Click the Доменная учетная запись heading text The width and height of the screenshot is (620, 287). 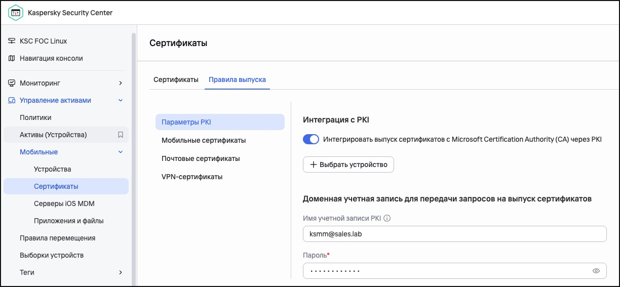447,199
